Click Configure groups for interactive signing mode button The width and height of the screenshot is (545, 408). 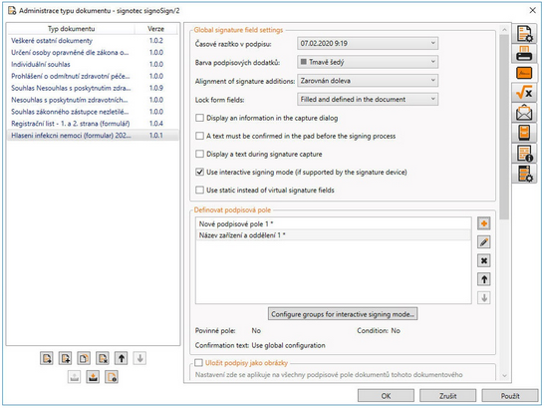(343, 314)
